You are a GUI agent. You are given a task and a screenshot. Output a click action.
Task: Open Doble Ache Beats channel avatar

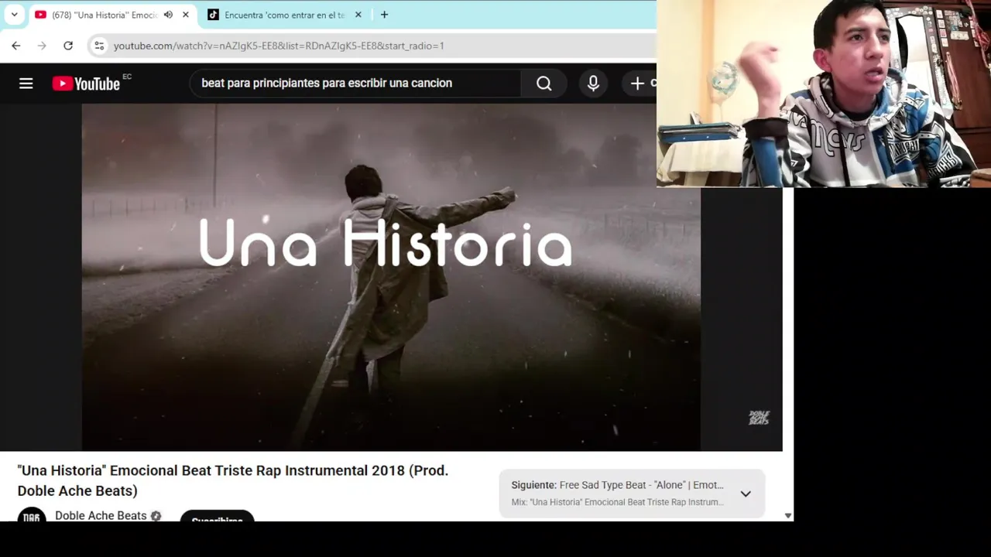[x=32, y=515]
